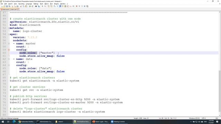Click the scrollbar up arrow
221x124 pixels.
(x=220, y=12)
